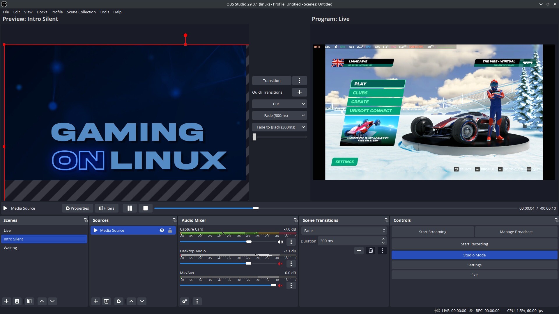
Task: Open the Cut quick transition dropdown
Action: click(x=303, y=104)
